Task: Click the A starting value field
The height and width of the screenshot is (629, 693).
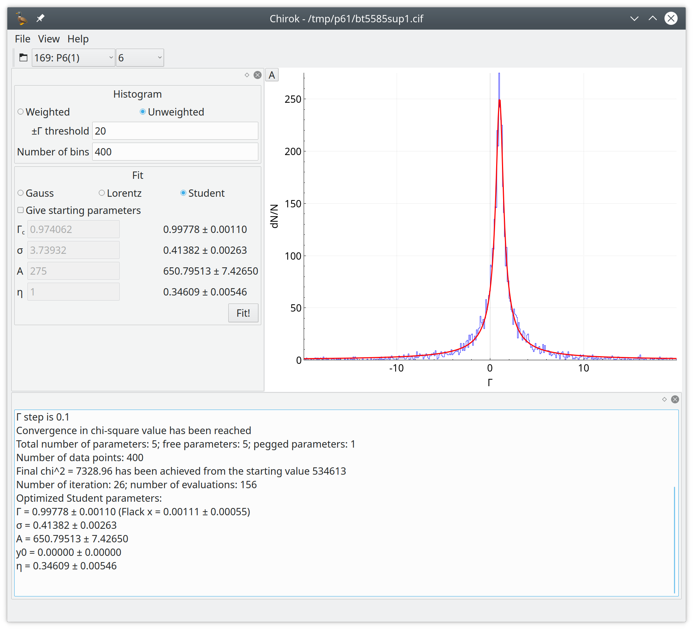Action: click(74, 271)
